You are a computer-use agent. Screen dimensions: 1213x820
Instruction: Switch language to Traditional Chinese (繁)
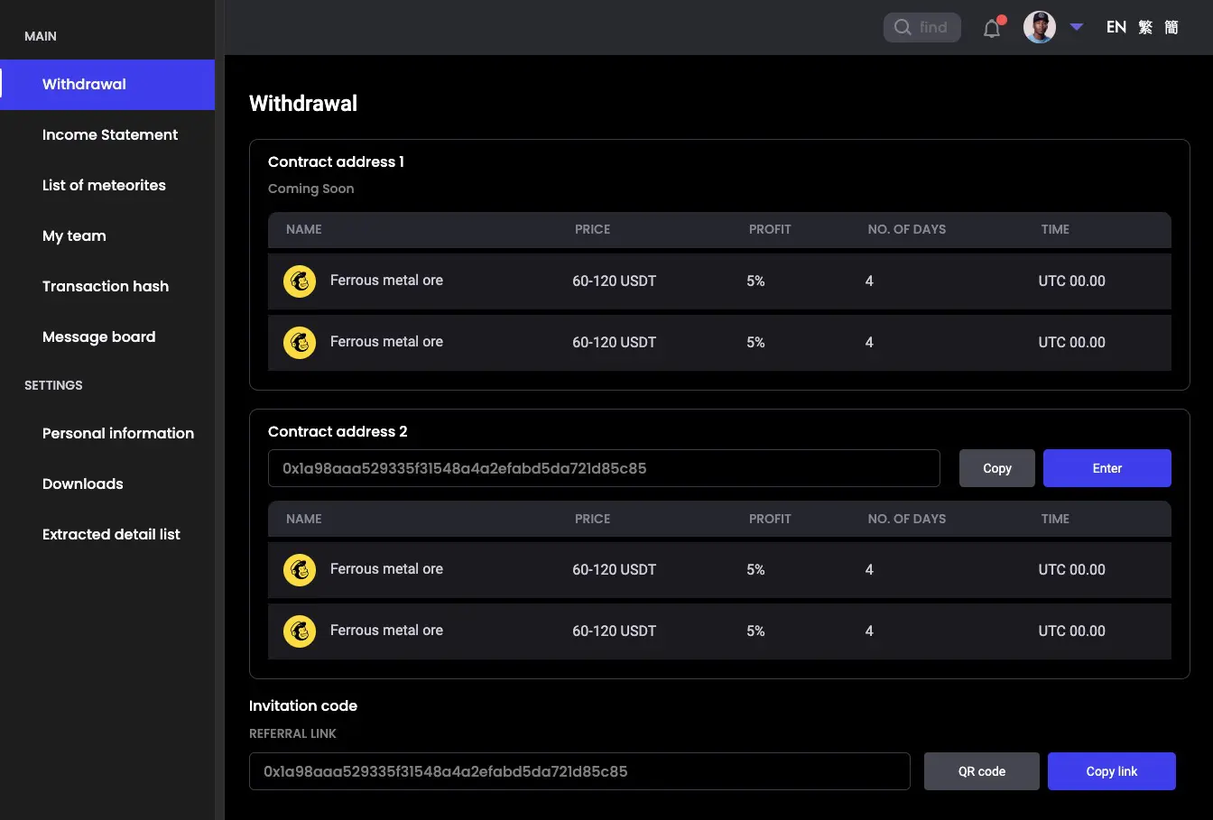click(x=1145, y=27)
